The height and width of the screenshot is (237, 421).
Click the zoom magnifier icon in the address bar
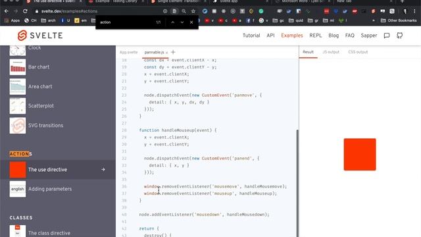(184, 11)
